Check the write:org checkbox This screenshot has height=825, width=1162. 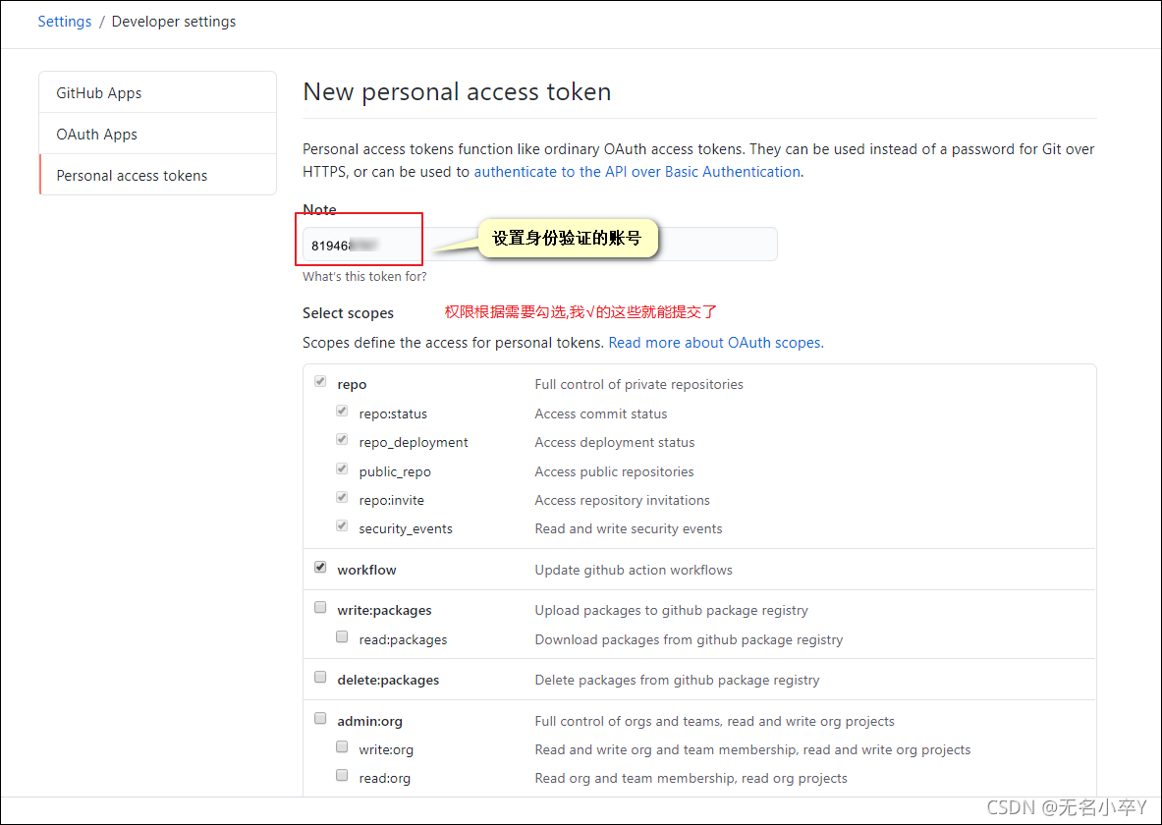(x=341, y=745)
